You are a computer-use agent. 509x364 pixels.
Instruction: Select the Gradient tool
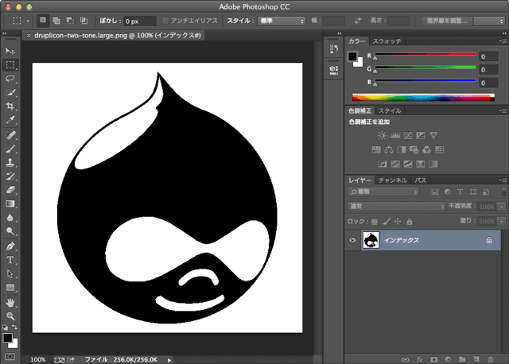10,203
